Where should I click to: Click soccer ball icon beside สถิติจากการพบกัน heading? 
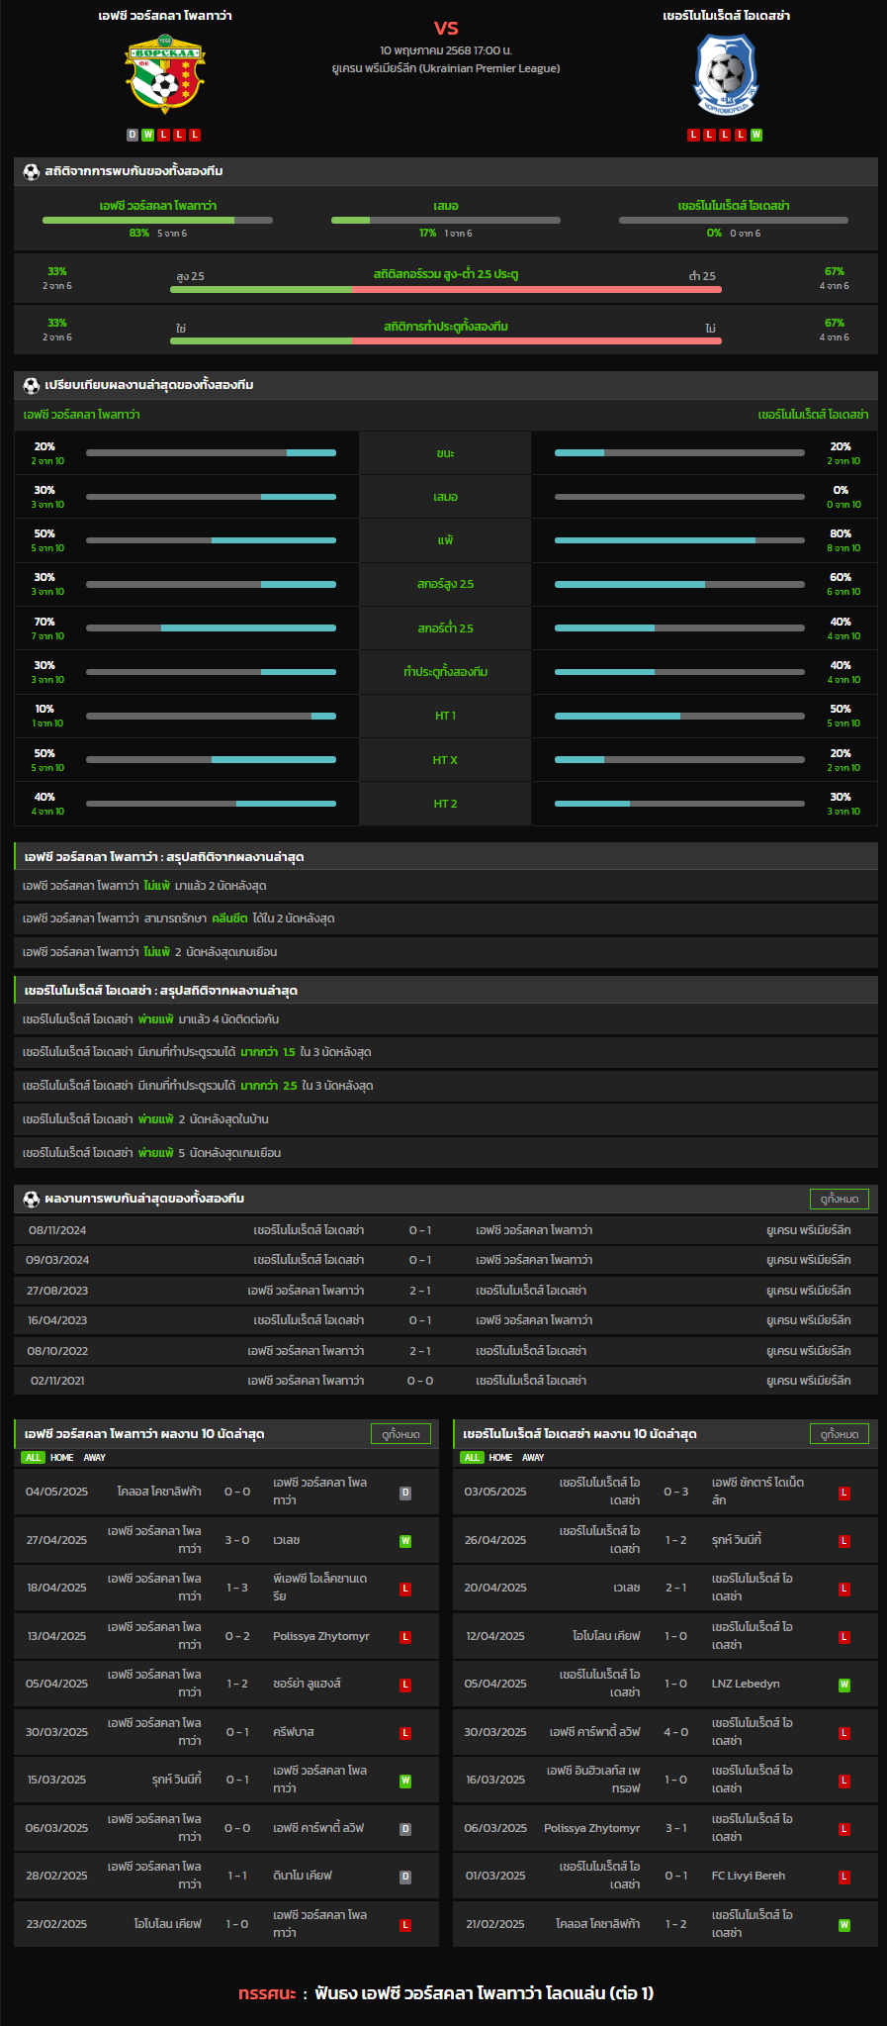coord(32,171)
